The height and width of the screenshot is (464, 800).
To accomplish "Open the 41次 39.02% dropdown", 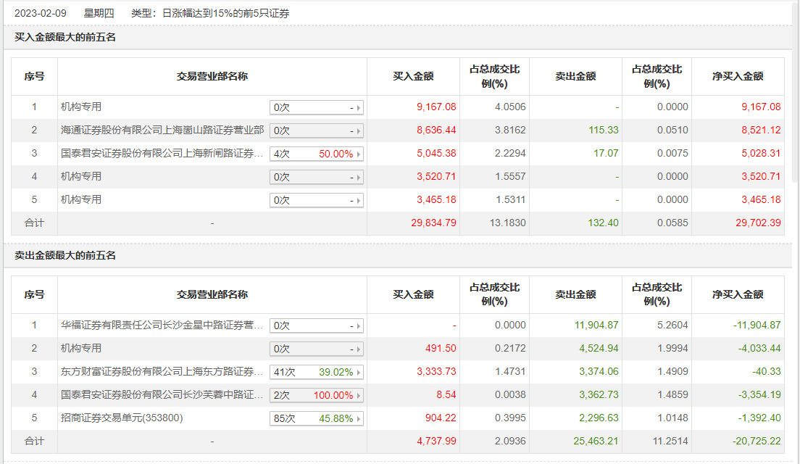I will tap(317, 372).
